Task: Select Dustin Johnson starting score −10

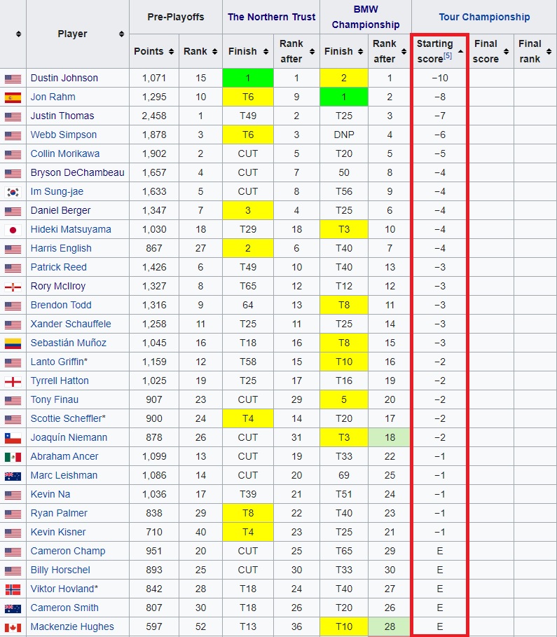Action: point(440,78)
